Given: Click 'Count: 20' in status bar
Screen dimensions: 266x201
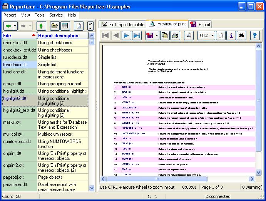Looking at the screenshot, I should (11, 196).
